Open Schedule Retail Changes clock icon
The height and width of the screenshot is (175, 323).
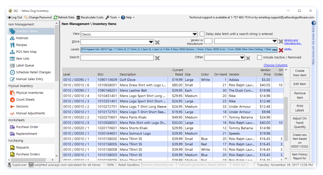tap(12, 72)
